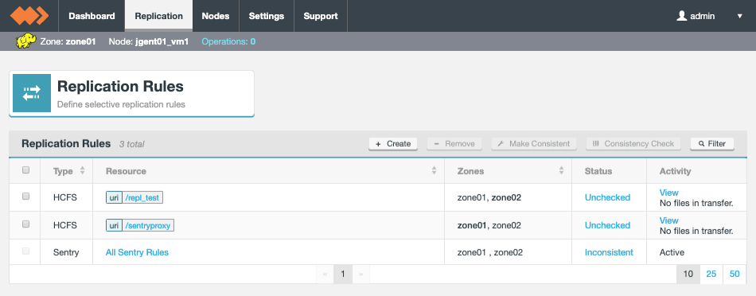Go to the Dashboard tab
Viewport: 756px width, 296px height.
point(92,16)
